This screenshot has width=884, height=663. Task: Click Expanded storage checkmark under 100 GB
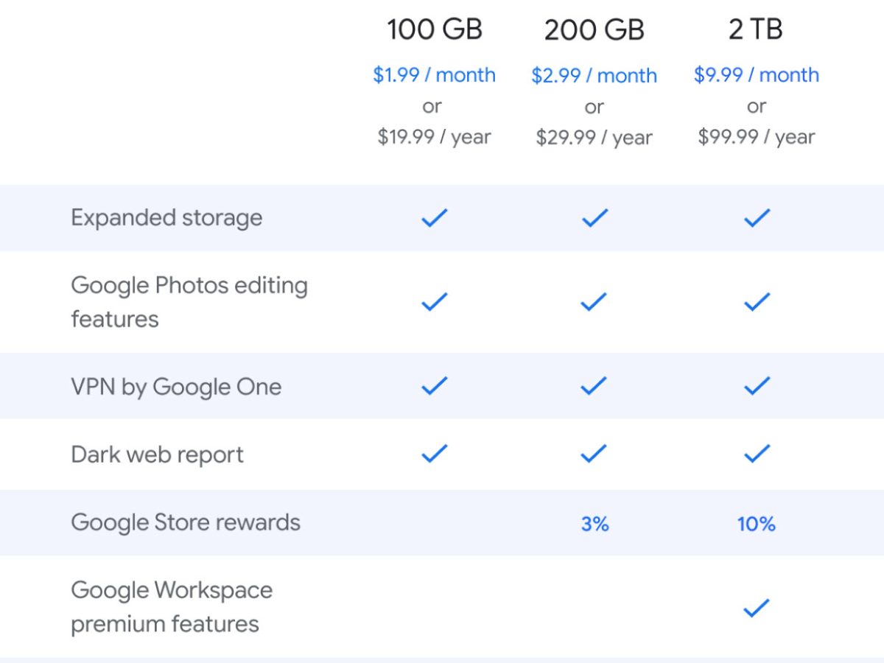434,218
